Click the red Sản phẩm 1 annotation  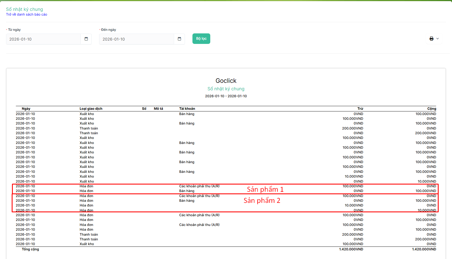(x=265, y=189)
